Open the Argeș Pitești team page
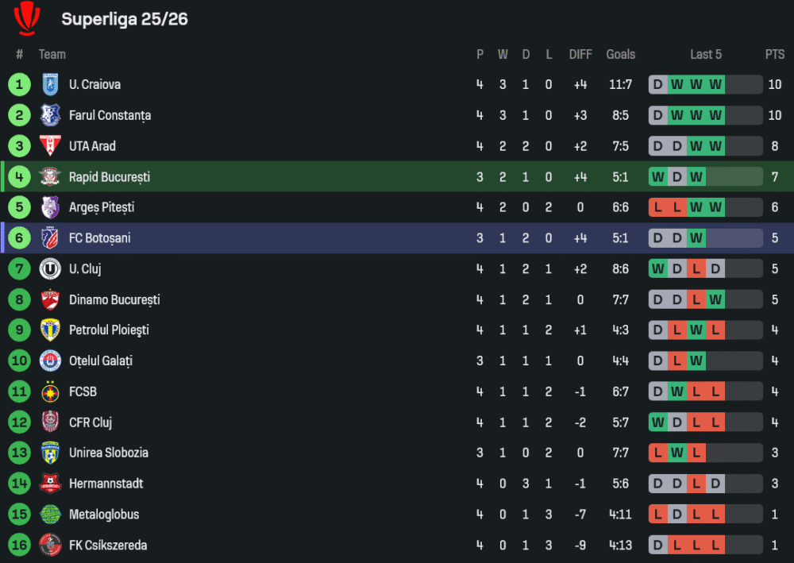The height and width of the screenshot is (563, 794). (x=102, y=207)
